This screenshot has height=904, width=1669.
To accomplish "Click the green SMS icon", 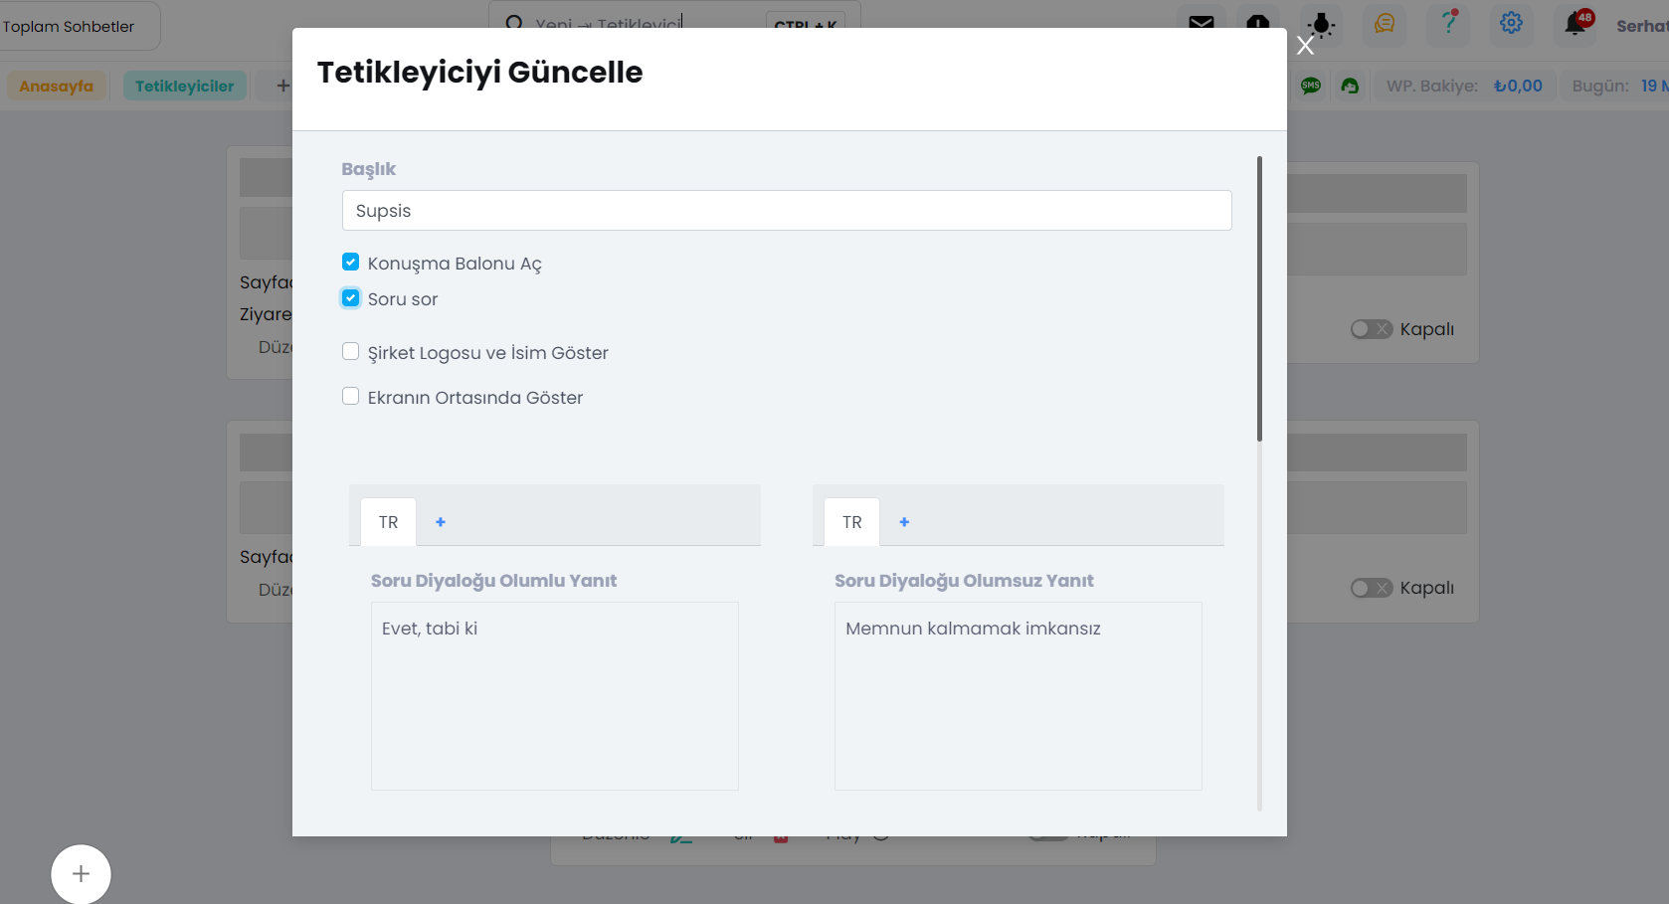I will coord(1311,86).
